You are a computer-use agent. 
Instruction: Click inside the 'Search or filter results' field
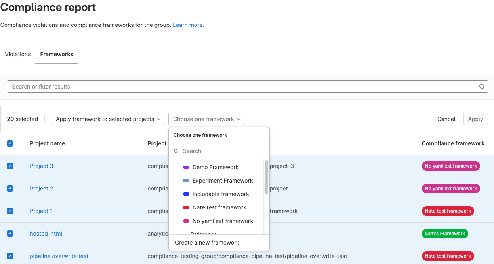coord(158,86)
